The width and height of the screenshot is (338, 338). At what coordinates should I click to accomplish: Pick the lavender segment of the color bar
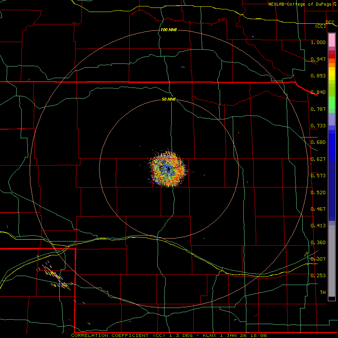[332, 119]
